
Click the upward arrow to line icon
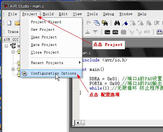point(95,32)
